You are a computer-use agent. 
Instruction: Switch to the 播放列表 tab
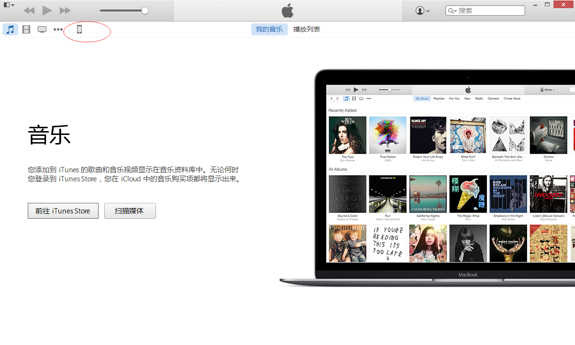[307, 29]
